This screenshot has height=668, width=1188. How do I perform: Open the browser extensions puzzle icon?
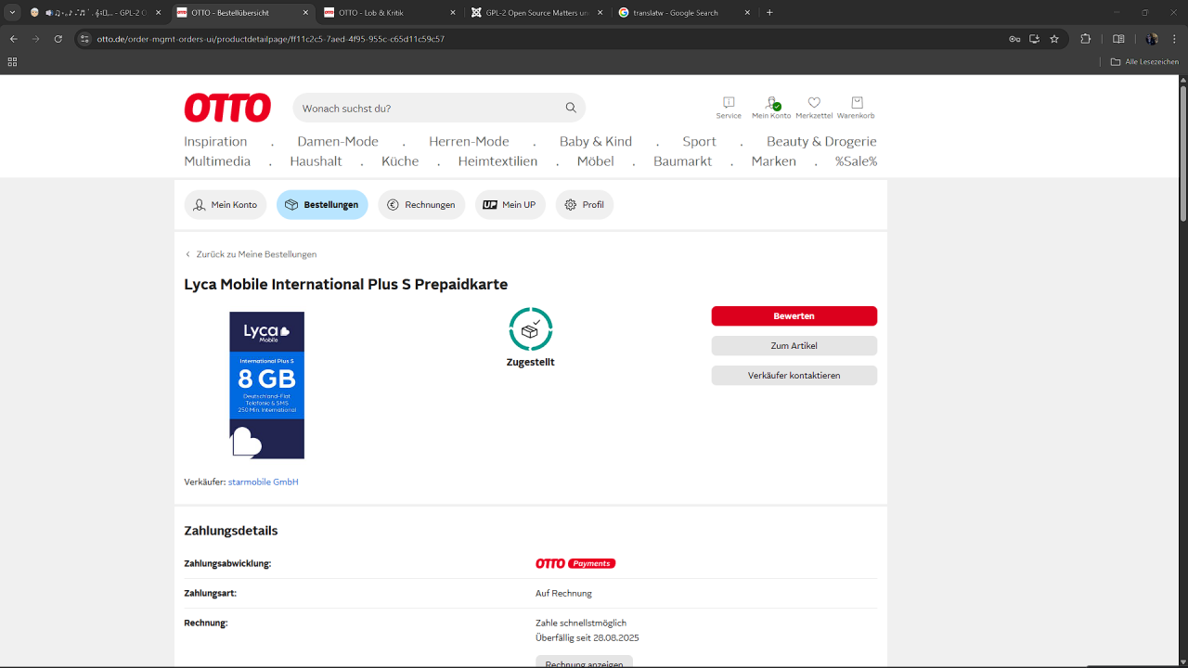pyautogui.click(x=1086, y=39)
